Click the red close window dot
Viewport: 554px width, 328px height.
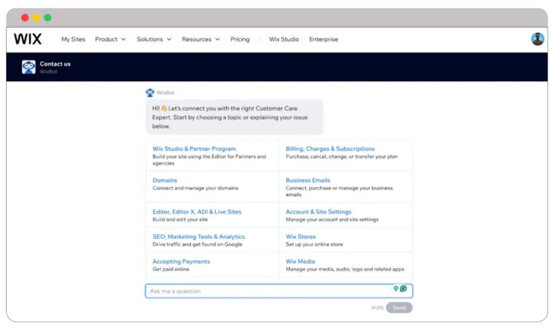tap(25, 18)
